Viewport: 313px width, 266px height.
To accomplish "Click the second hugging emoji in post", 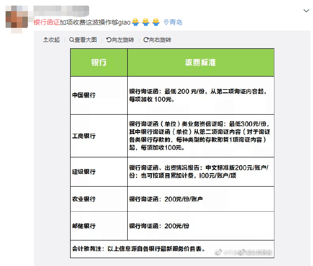I will [x=146, y=22].
